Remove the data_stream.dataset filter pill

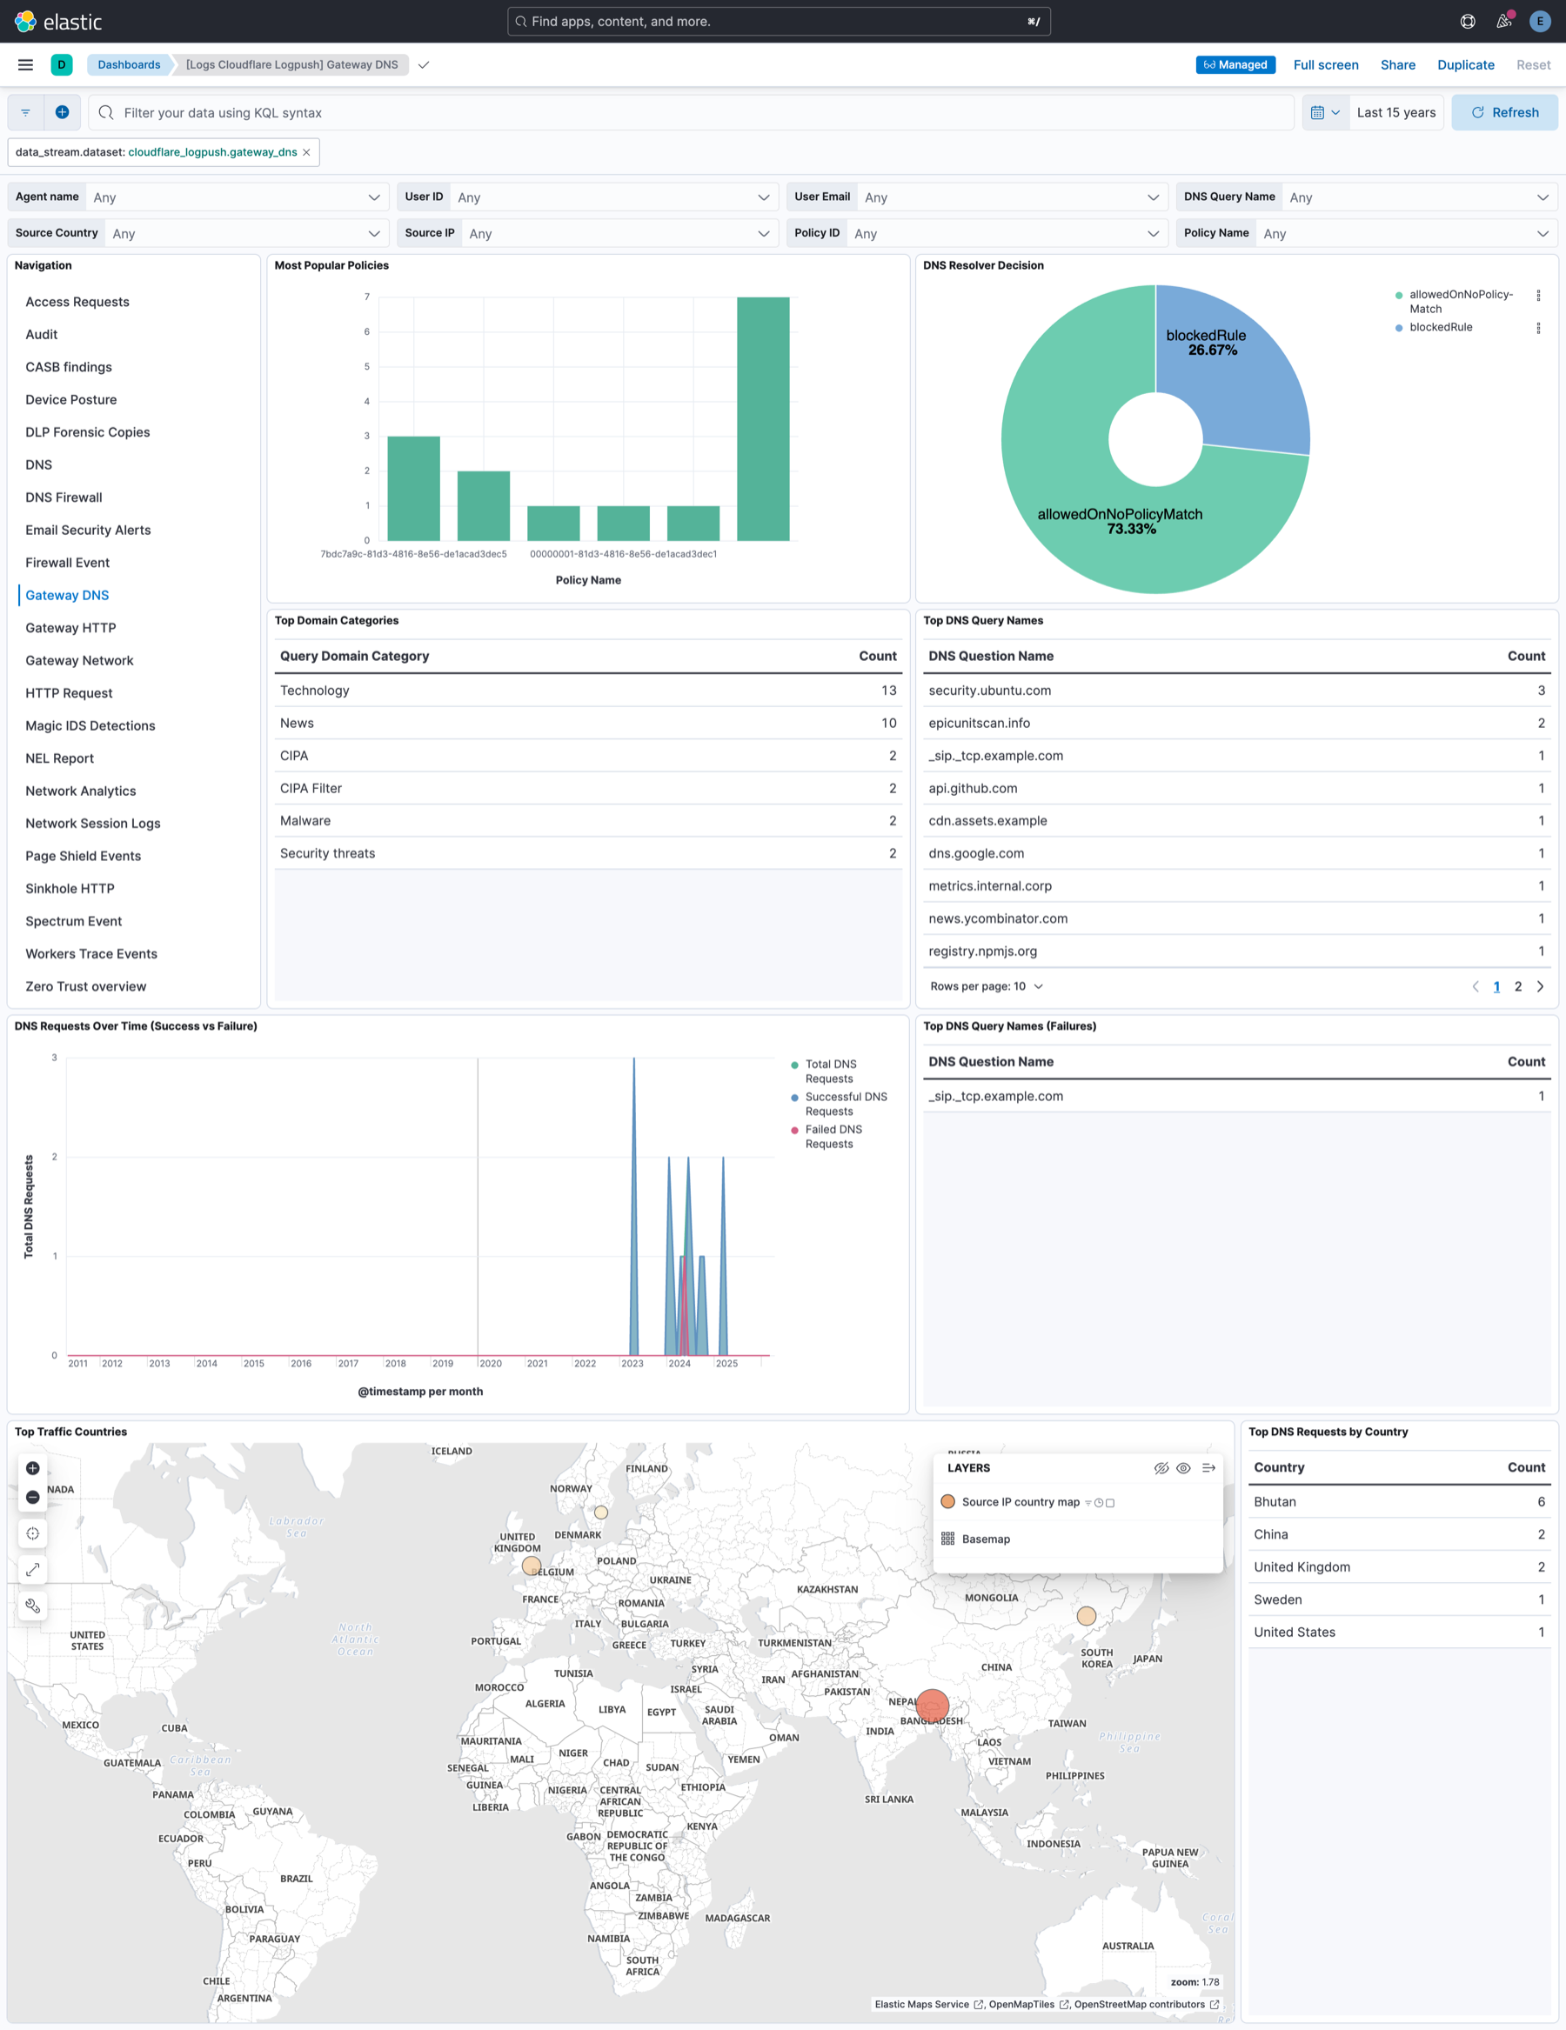[x=306, y=152]
